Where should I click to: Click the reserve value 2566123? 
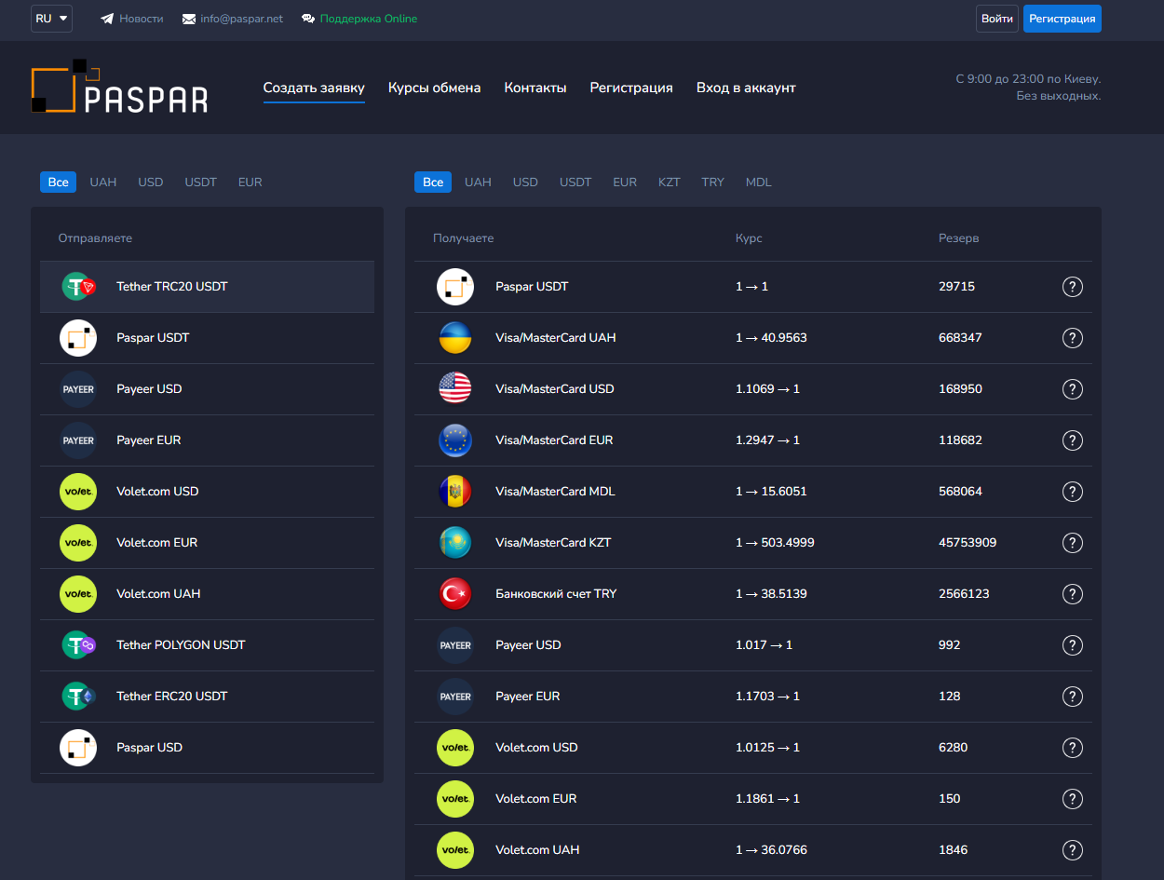[964, 594]
